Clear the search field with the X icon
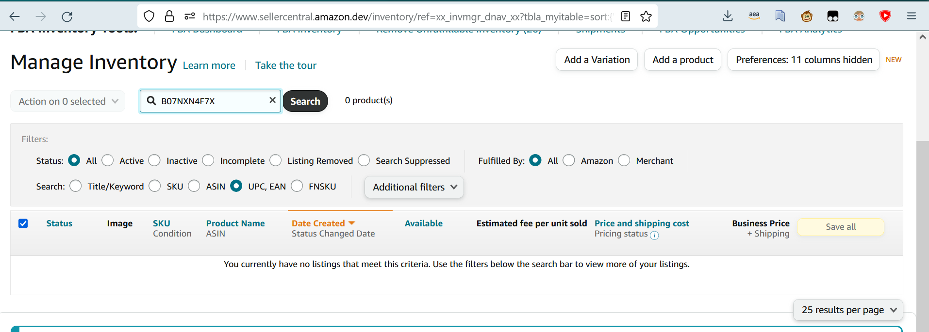This screenshot has height=332, width=929. (273, 100)
